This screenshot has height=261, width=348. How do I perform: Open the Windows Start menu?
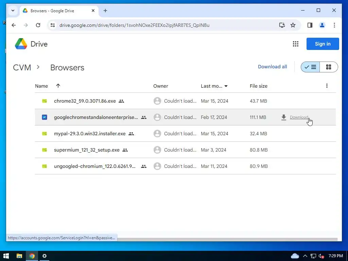[x=6, y=256]
